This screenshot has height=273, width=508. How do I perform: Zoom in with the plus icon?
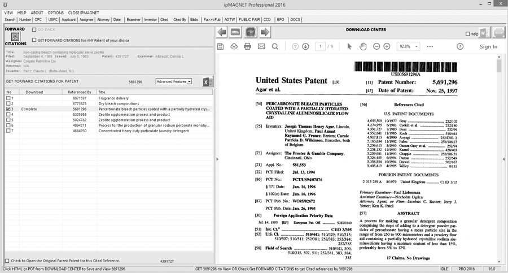[x=387, y=46]
